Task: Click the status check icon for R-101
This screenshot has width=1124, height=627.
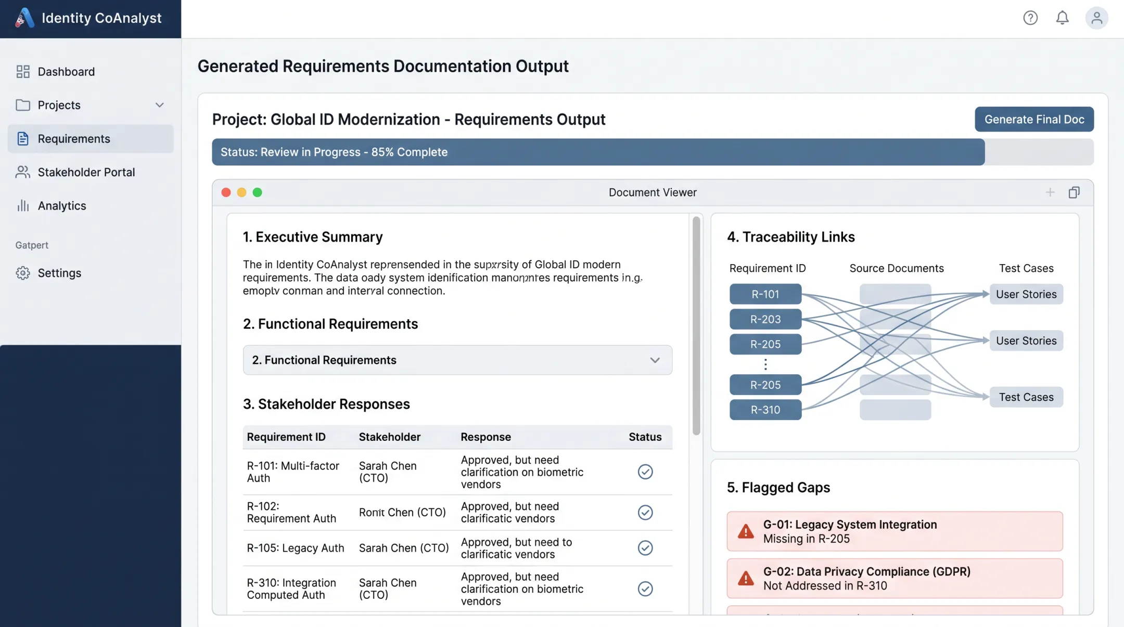Action: pyautogui.click(x=645, y=472)
